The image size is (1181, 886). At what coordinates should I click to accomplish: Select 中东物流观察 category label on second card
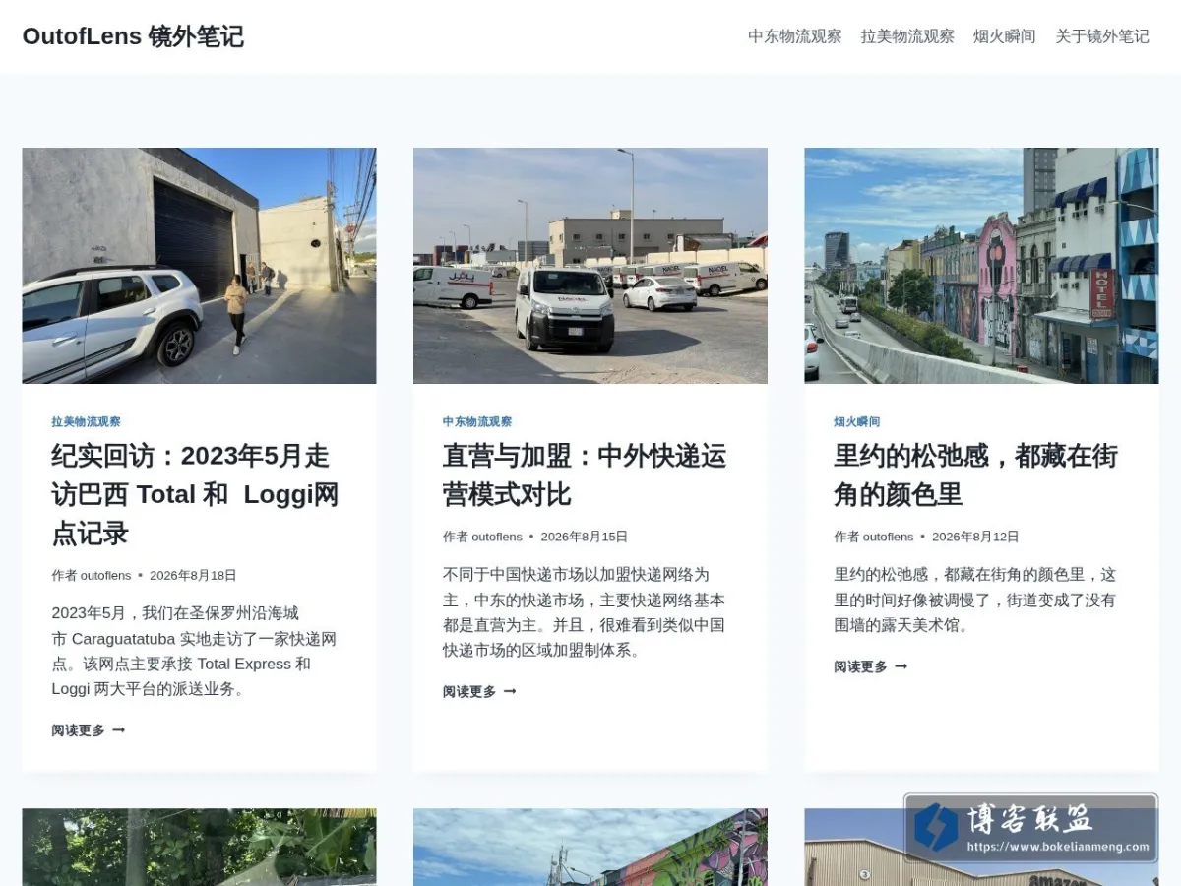click(x=477, y=421)
